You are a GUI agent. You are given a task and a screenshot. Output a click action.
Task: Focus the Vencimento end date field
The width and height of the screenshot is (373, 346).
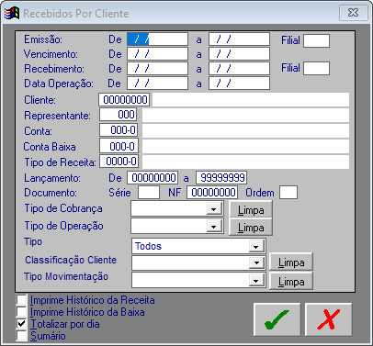[x=239, y=54]
